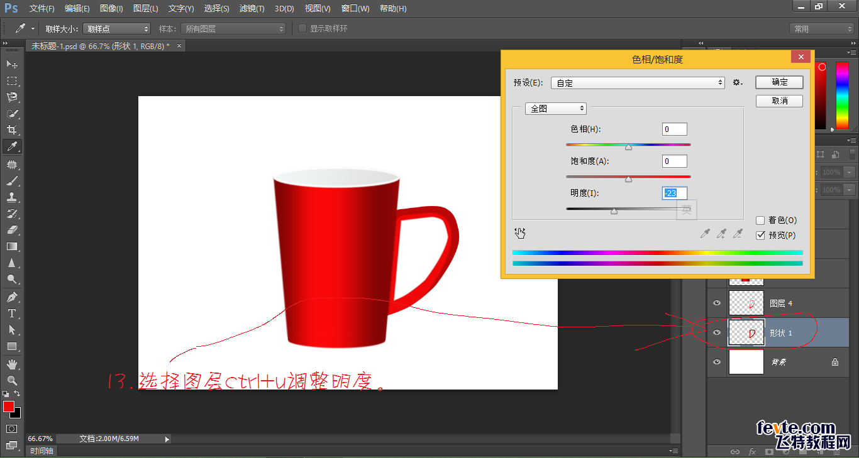
Task: Open the 窗口(W) menu
Action: (x=355, y=9)
